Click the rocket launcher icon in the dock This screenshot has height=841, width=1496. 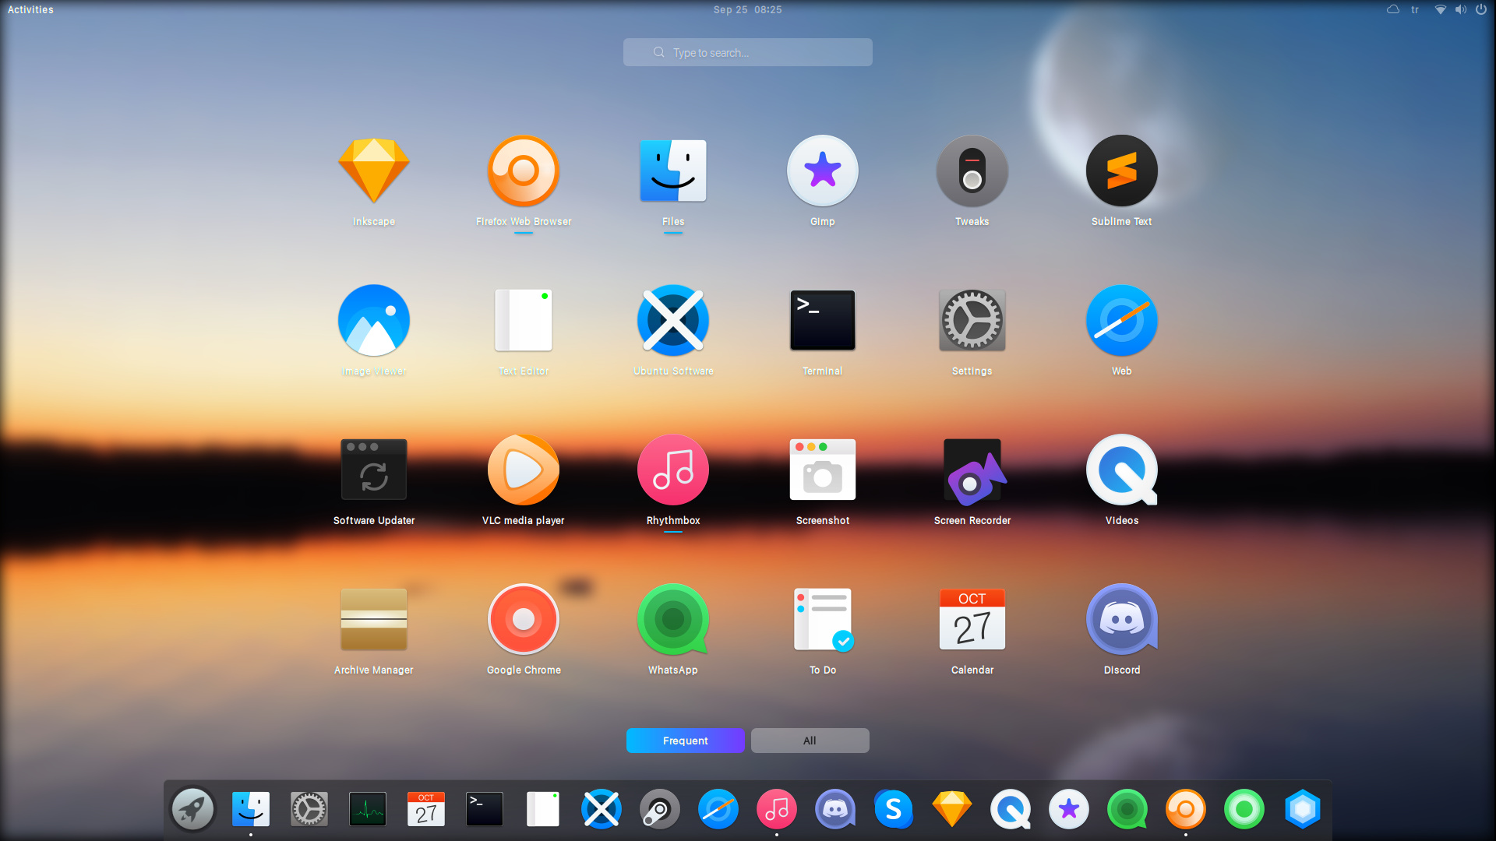192,810
